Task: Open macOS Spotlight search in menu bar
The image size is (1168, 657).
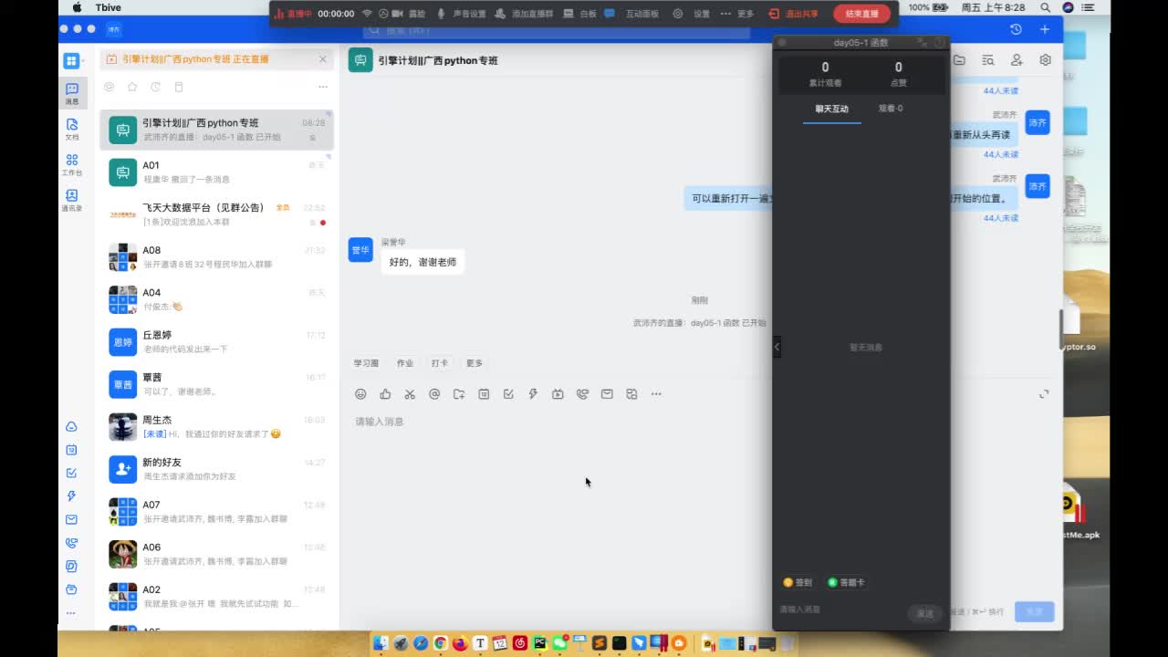Action: click(x=1046, y=7)
